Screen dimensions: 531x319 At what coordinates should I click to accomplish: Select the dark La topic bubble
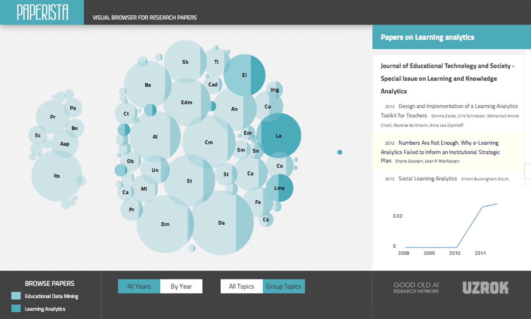coord(278,136)
